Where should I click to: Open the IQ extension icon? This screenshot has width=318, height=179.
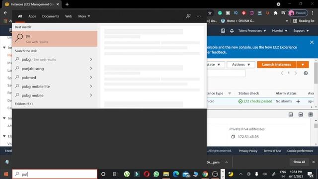pyautogui.click(x=236, y=13)
